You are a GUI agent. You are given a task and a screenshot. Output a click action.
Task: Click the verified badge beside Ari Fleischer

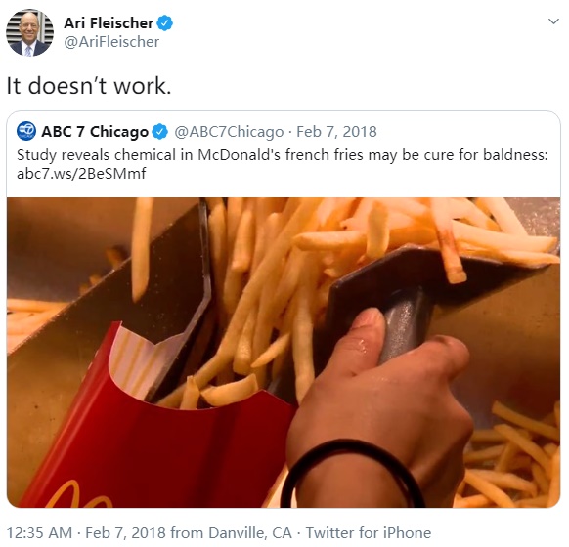point(165,23)
